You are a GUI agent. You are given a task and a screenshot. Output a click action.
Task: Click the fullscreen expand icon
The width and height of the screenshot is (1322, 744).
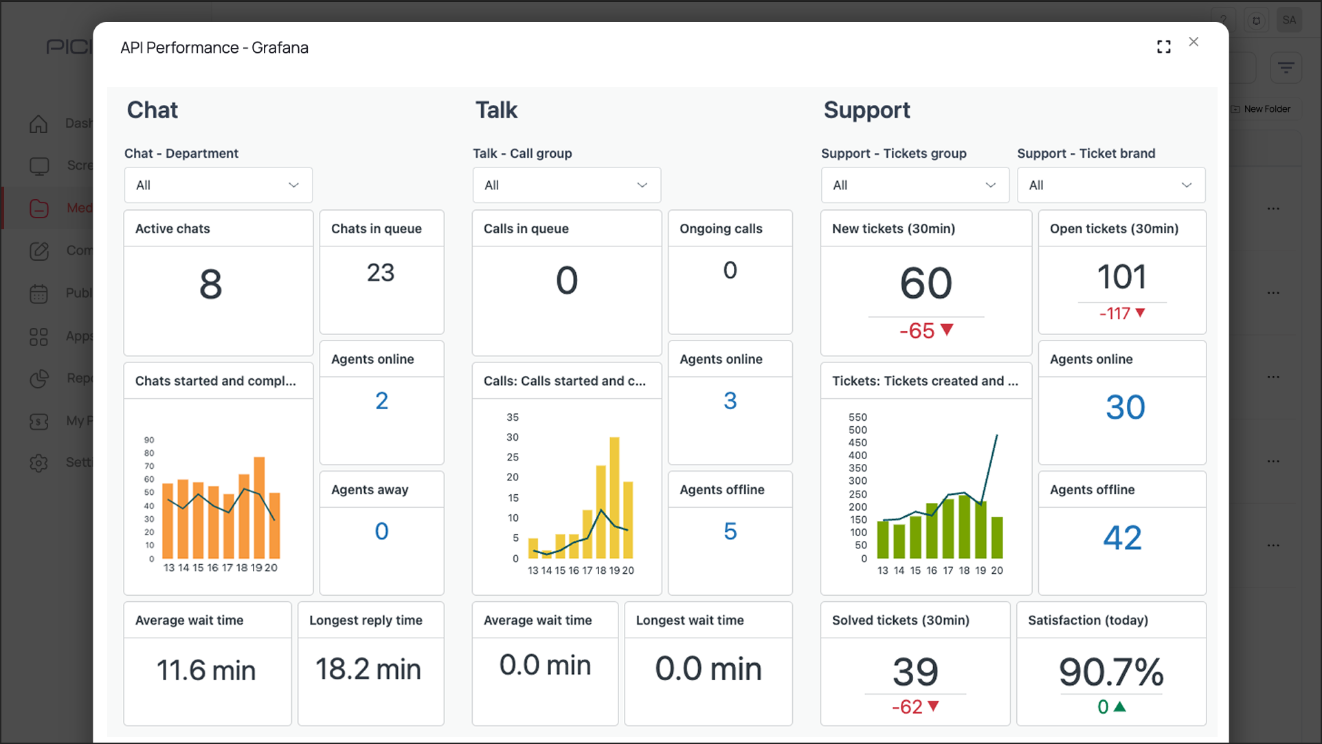click(x=1163, y=47)
